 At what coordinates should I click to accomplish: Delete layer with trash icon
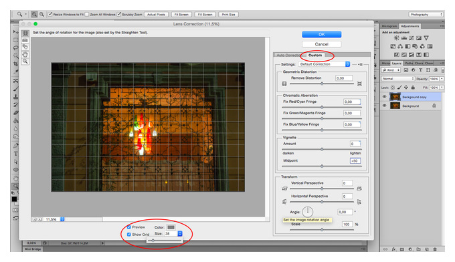(x=435, y=249)
